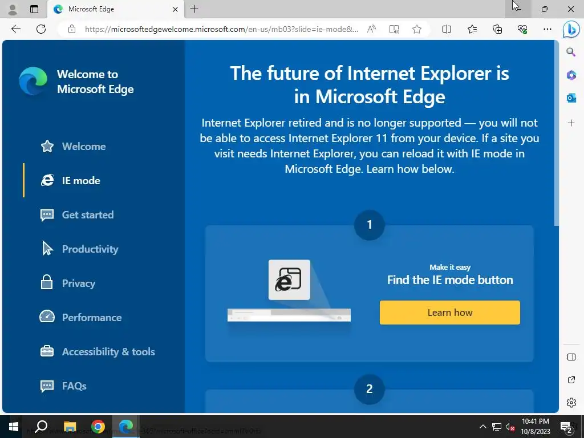The image size is (584, 438).
Task: Click the Edge taskbar icon
Action: pos(126,427)
